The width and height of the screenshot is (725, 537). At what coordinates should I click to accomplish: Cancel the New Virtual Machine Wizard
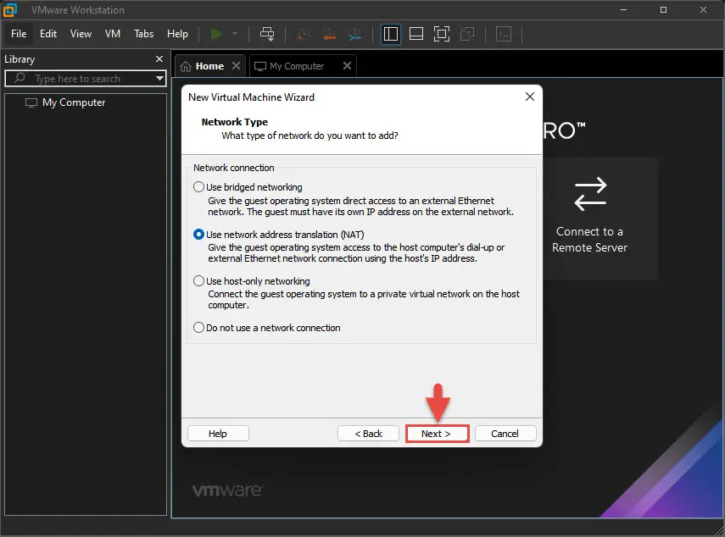click(x=505, y=434)
